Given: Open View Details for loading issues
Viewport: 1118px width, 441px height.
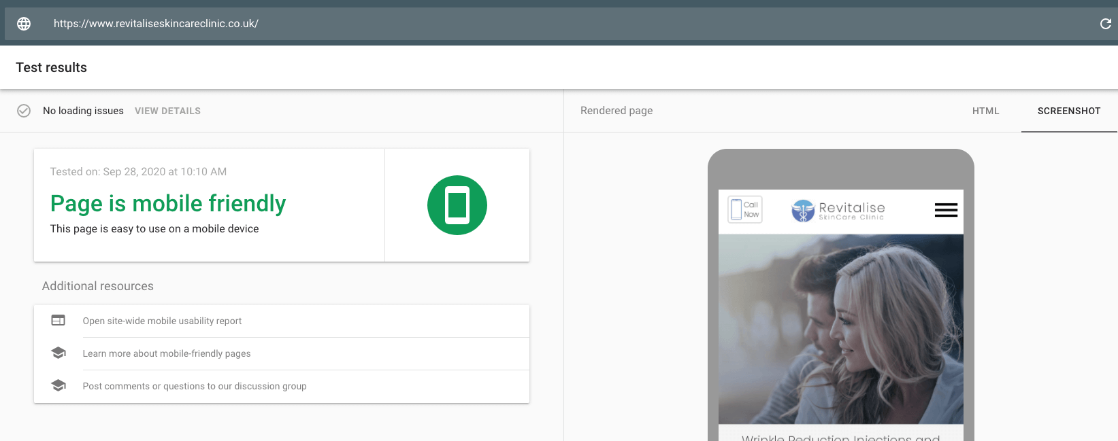Looking at the screenshot, I should (x=167, y=111).
